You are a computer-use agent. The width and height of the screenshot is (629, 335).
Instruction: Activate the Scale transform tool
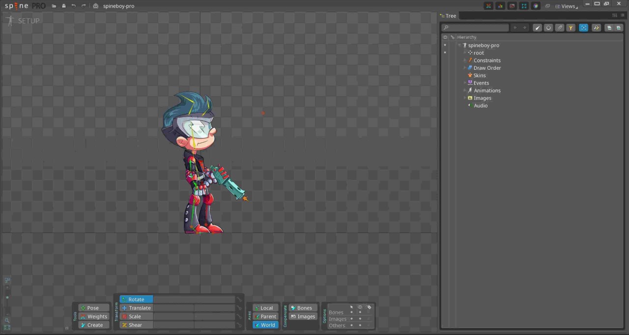tap(134, 316)
